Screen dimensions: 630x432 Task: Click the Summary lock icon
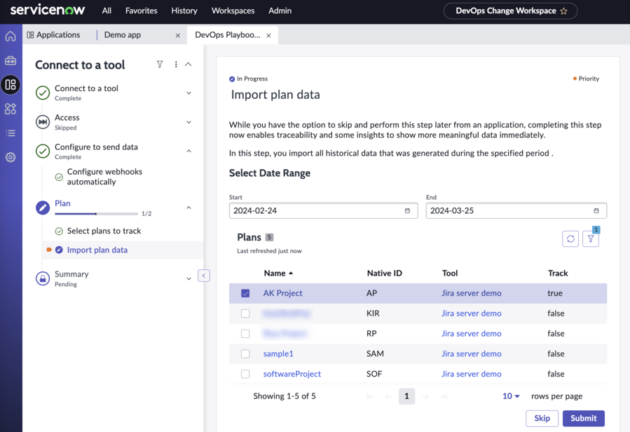(43, 278)
